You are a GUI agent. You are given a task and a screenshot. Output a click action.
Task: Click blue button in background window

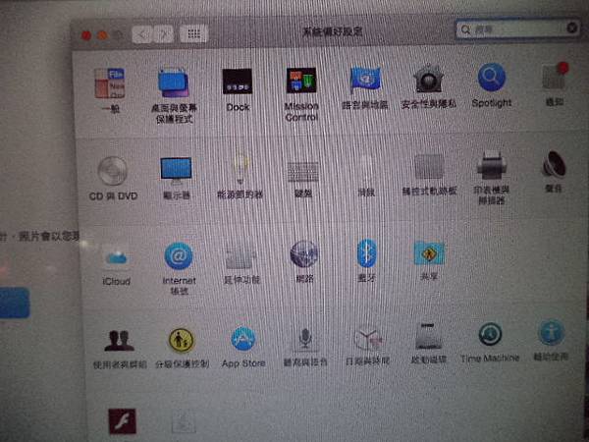[x=15, y=303]
